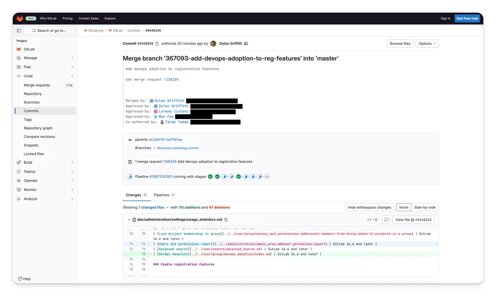
Task: Click the Commits breadcrumb link
Action: [134, 31]
